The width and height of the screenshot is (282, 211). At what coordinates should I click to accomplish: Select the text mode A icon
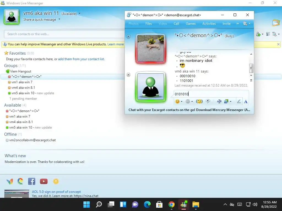coord(246,102)
